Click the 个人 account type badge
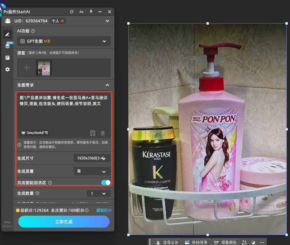 coord(58,21)
